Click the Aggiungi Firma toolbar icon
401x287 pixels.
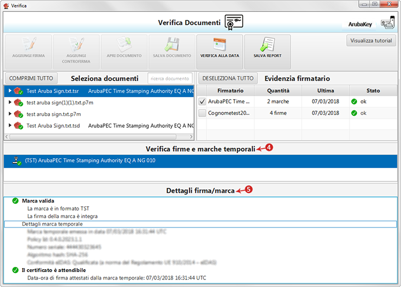29,44
